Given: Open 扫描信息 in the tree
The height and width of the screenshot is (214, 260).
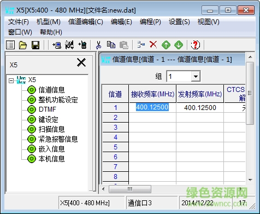Looking at the screenshot, I should pos(51,129).
